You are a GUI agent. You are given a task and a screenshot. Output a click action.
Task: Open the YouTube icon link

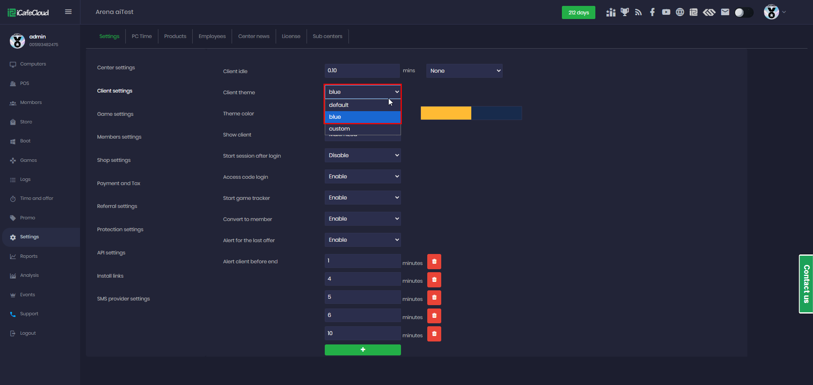(x=666, y=12)
